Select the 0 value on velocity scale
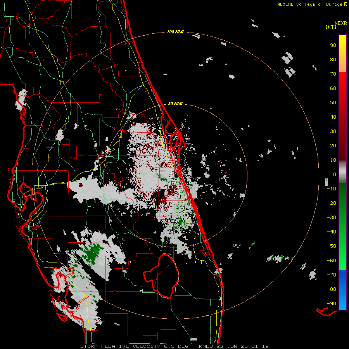Screen dimensions: 349x349 (335, 174)
